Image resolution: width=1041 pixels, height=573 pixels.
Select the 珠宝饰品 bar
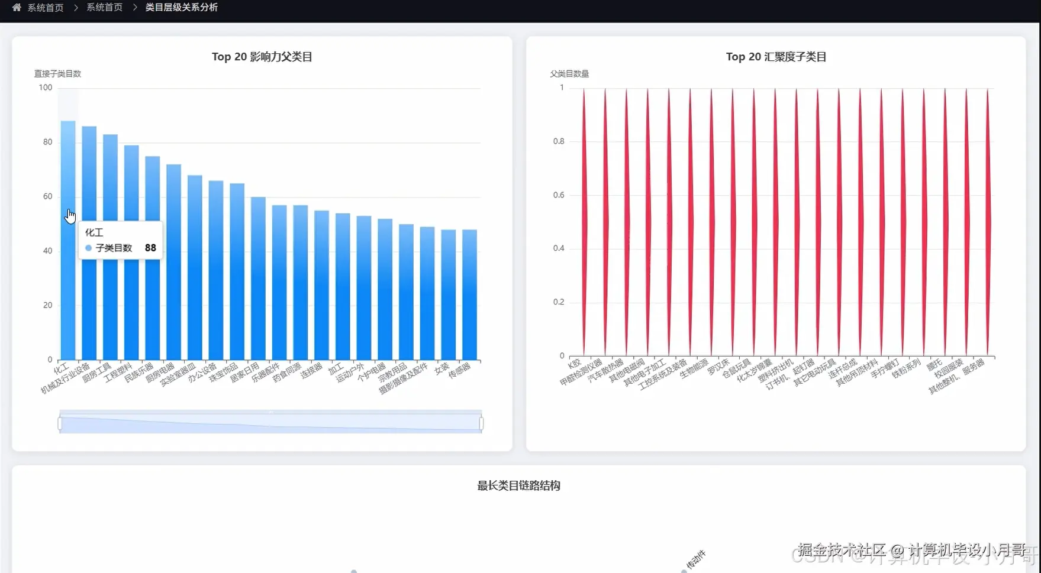click(237, 271)
